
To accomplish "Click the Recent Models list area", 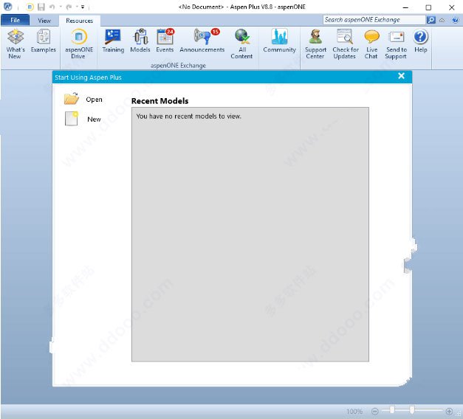I will pos(250,235).
